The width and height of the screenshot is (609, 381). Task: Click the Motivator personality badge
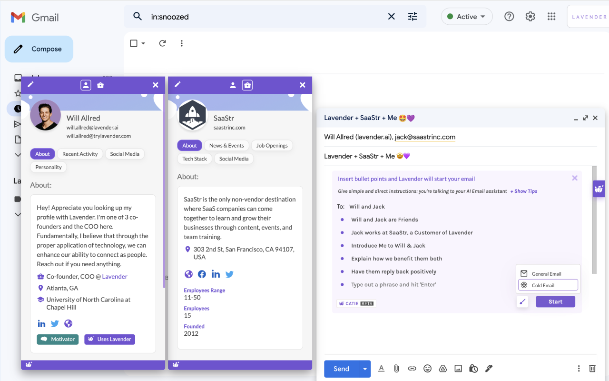[58, 339]
